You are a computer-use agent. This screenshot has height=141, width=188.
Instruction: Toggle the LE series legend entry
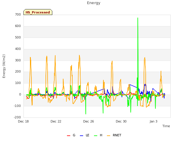[x=85, y=135]
